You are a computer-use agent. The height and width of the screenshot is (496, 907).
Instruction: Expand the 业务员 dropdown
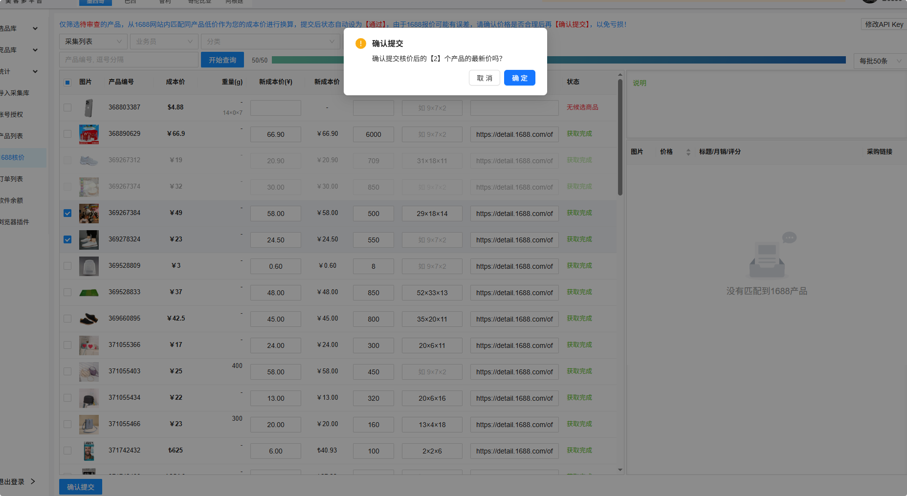164,42
